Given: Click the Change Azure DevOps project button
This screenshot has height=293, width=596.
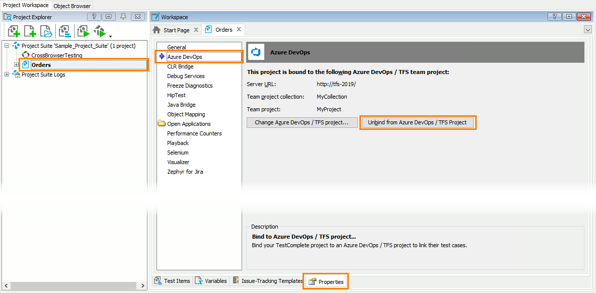Looking at the screenshot, I should (x=302, y=122).
